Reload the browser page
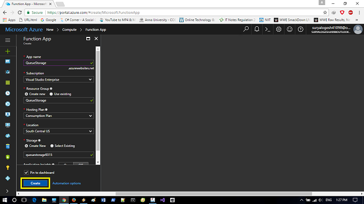This screenshot has width=364, height=204. click(x=20, y=12)
